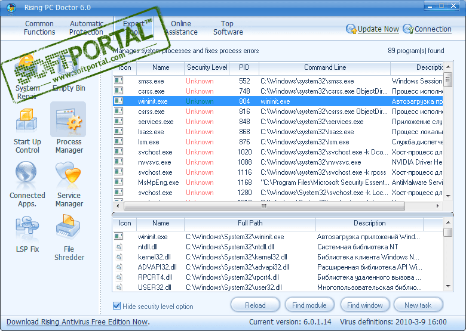Click the icon of wininit.exe in module list
Screen dimensions: 466x331
point(119,236)
